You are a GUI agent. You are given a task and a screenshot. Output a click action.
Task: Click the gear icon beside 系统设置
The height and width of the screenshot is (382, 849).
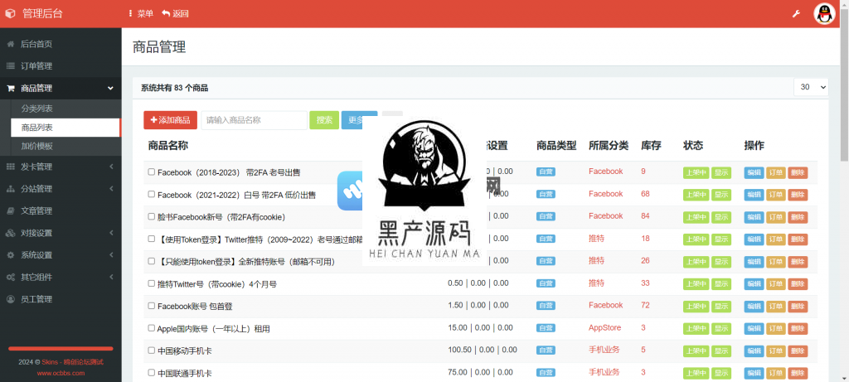(10, 255)
